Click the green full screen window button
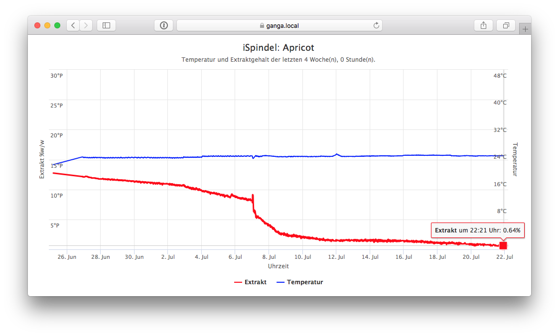559x336 pixels. point(57,25)
